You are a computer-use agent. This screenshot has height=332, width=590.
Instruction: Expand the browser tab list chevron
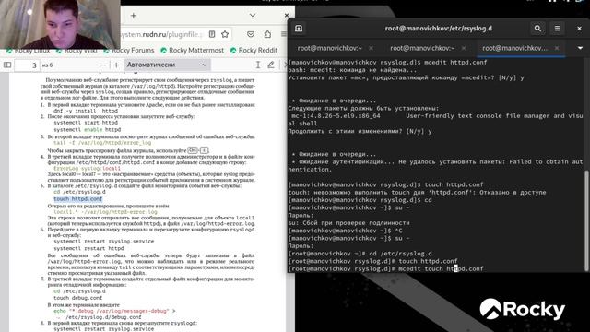coord(253,16)
